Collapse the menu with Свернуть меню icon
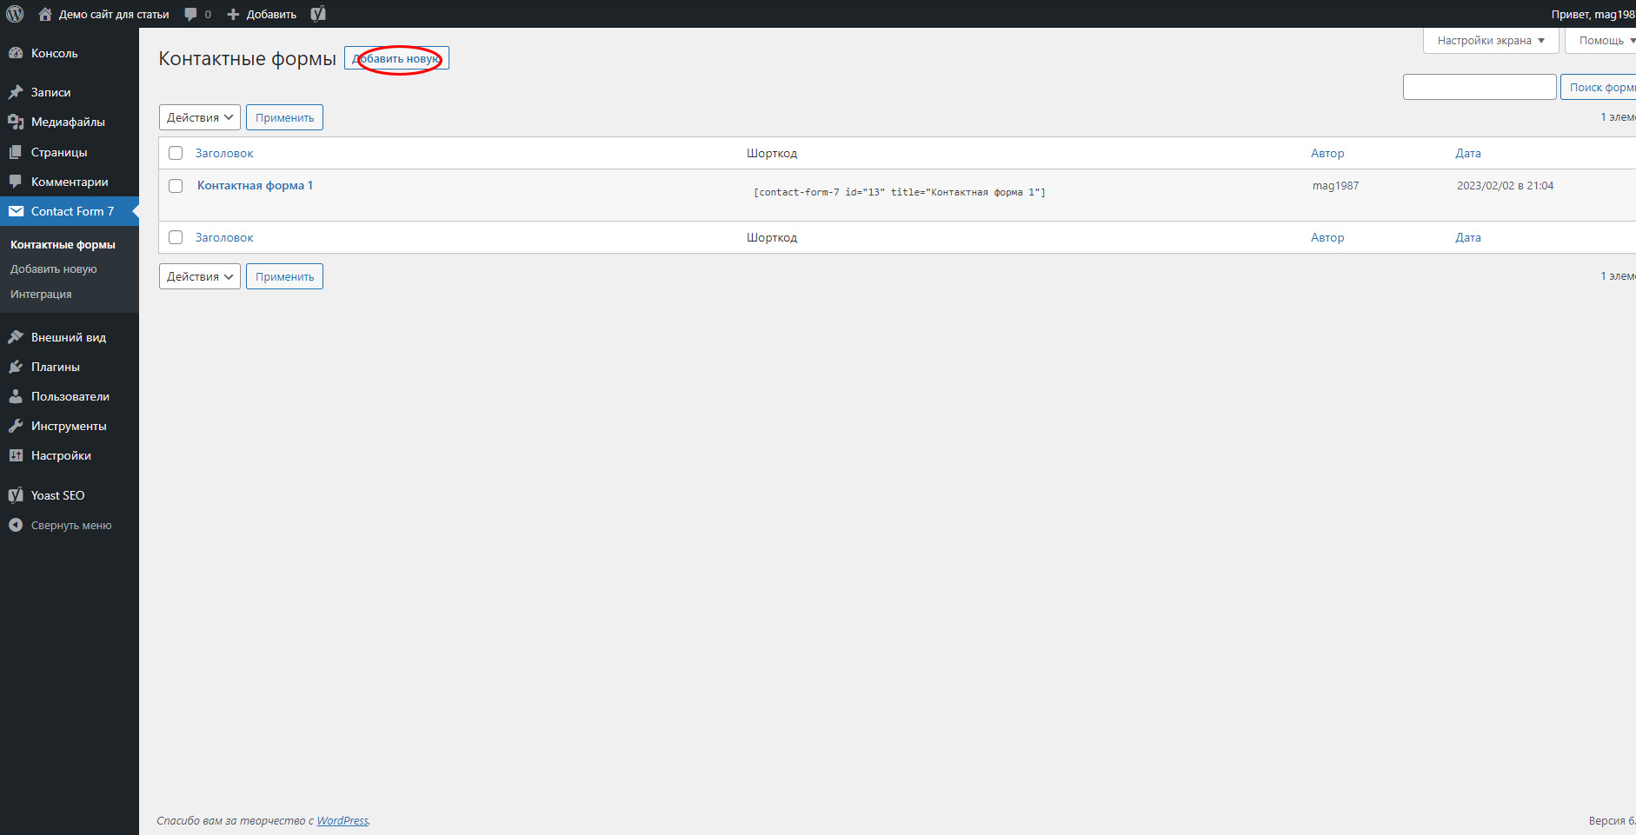Viewport: 1636px width, 835px height. pyautogui.click(x=16, y=525)
